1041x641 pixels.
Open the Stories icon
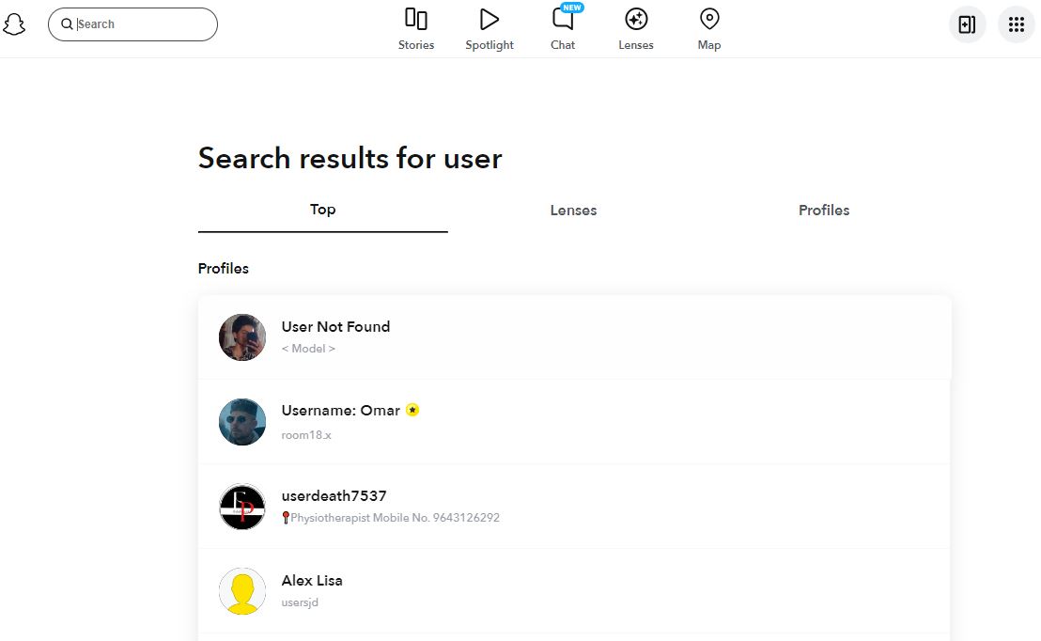pyautogui.click(x=416, y=19)
